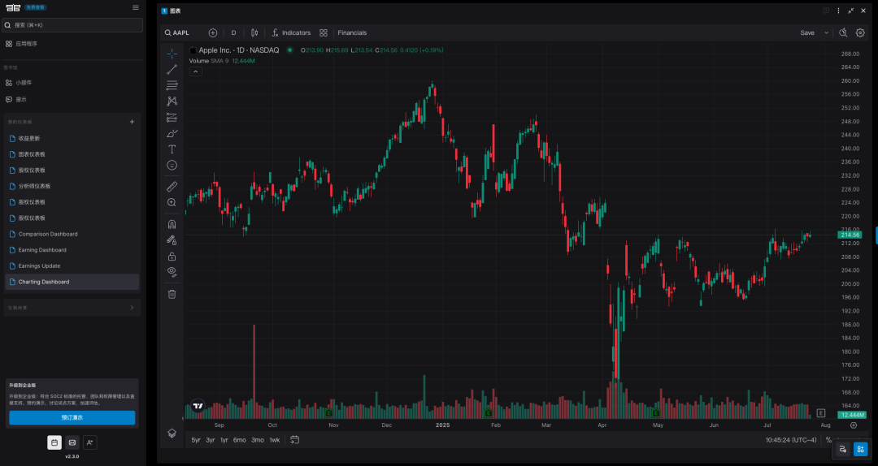Toggle lock all drawing tools
Viewport: 878px width, 466px height.
pyautogui.click(x=172, y=256)
